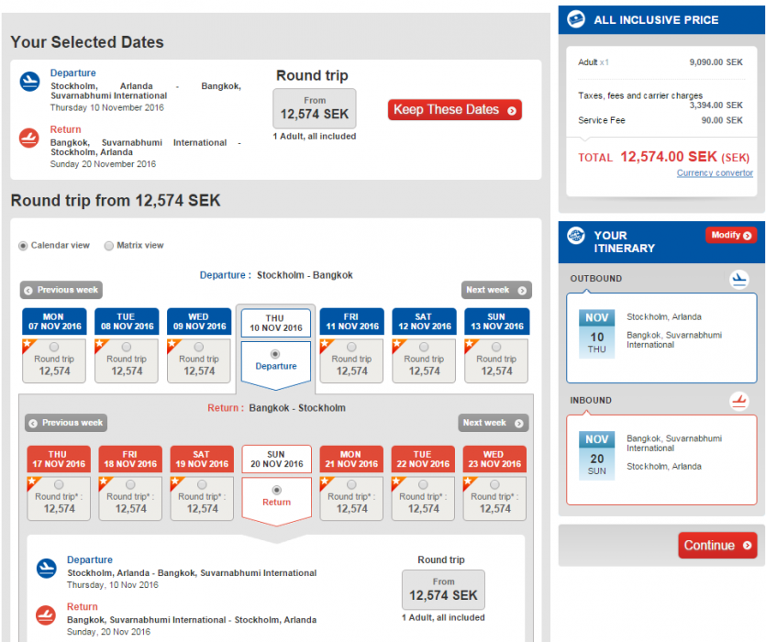Click the Nov 10 outbound calendar date icon
The width and height of the screenshot is (766, 642).
[x=597, y=333]
